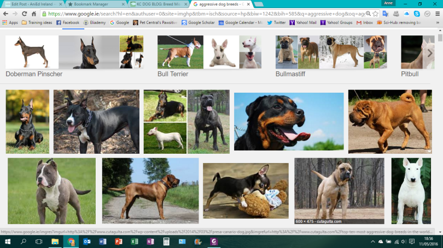
Task: Show next breed categories with right arrow
Action: [430, 53]
